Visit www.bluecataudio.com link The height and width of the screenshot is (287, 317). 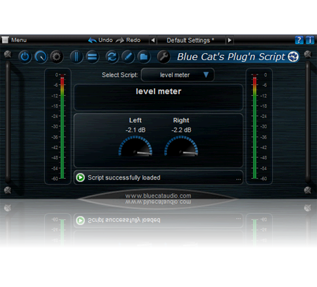(x=158, y=196)
